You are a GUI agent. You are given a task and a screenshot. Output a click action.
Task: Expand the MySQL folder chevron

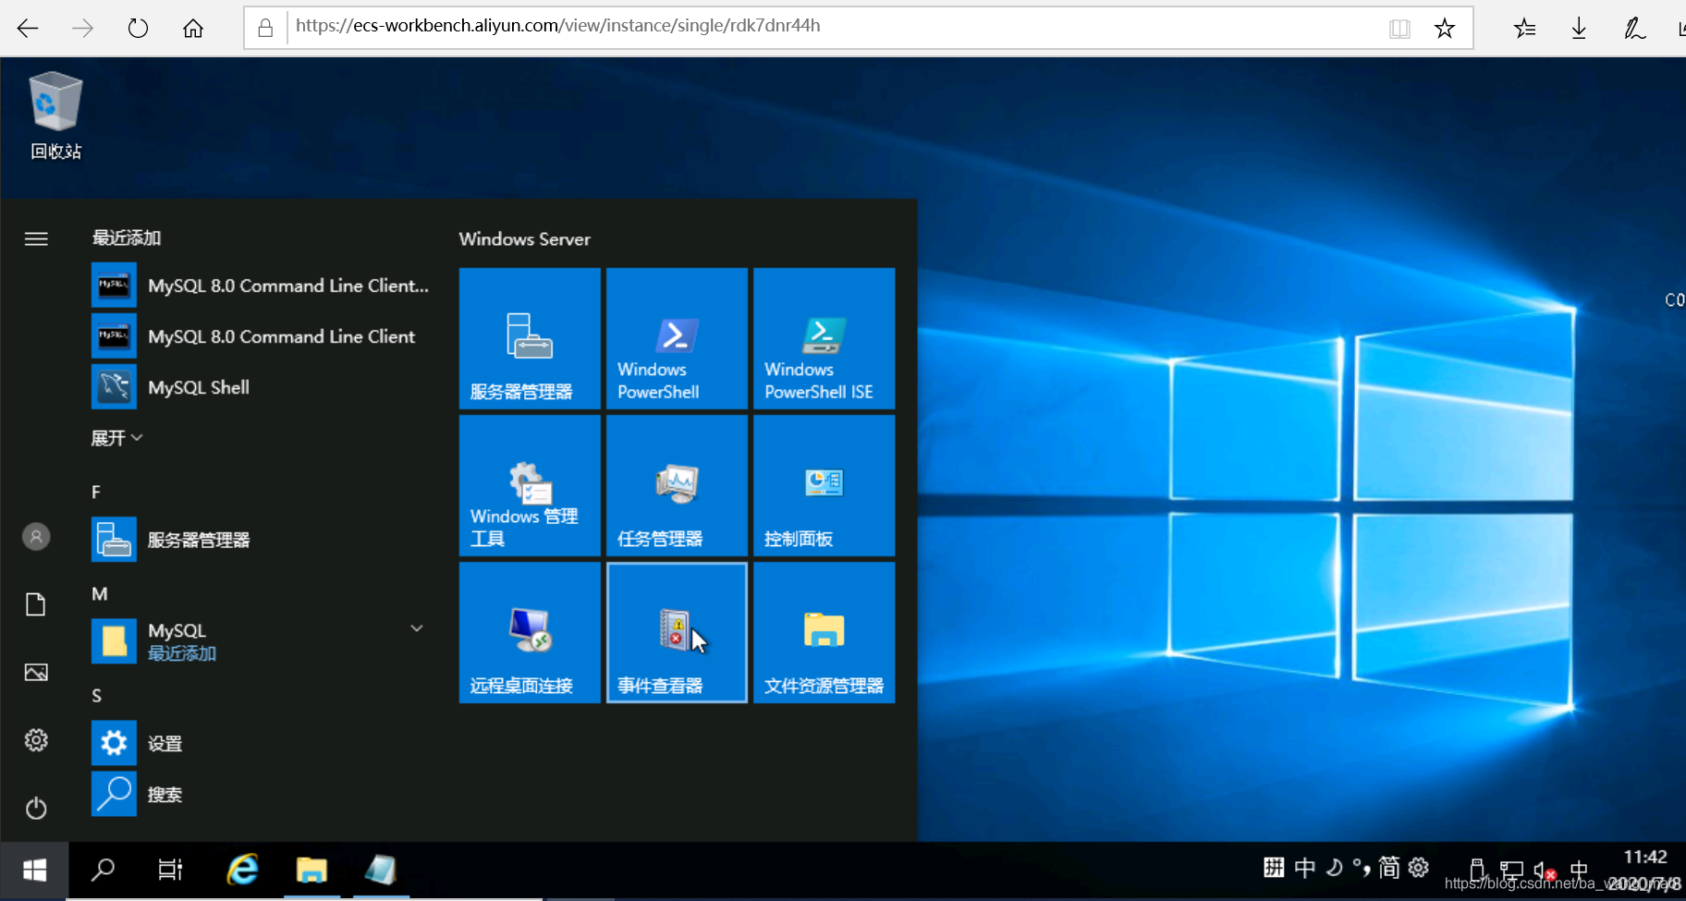(x=417, y=628)
